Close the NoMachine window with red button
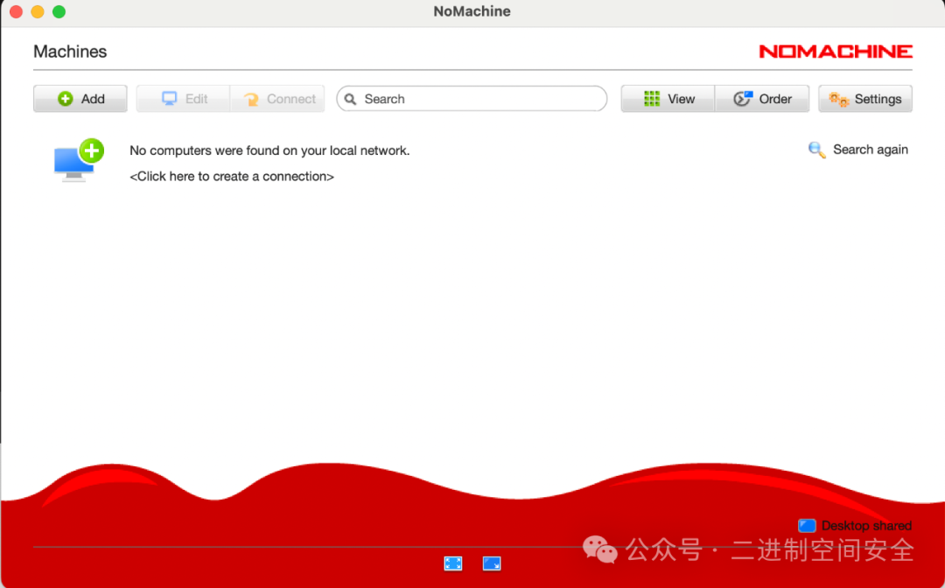The height and width of the screenshot is (588, 945). pos(16,12)
